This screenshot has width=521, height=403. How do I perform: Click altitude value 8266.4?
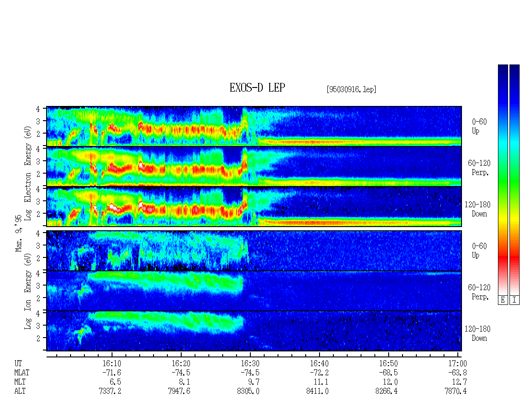coord(386,391)
